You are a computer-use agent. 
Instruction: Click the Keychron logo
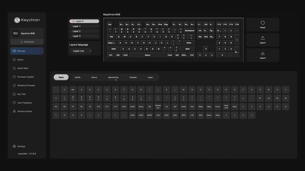click(27, 20)
